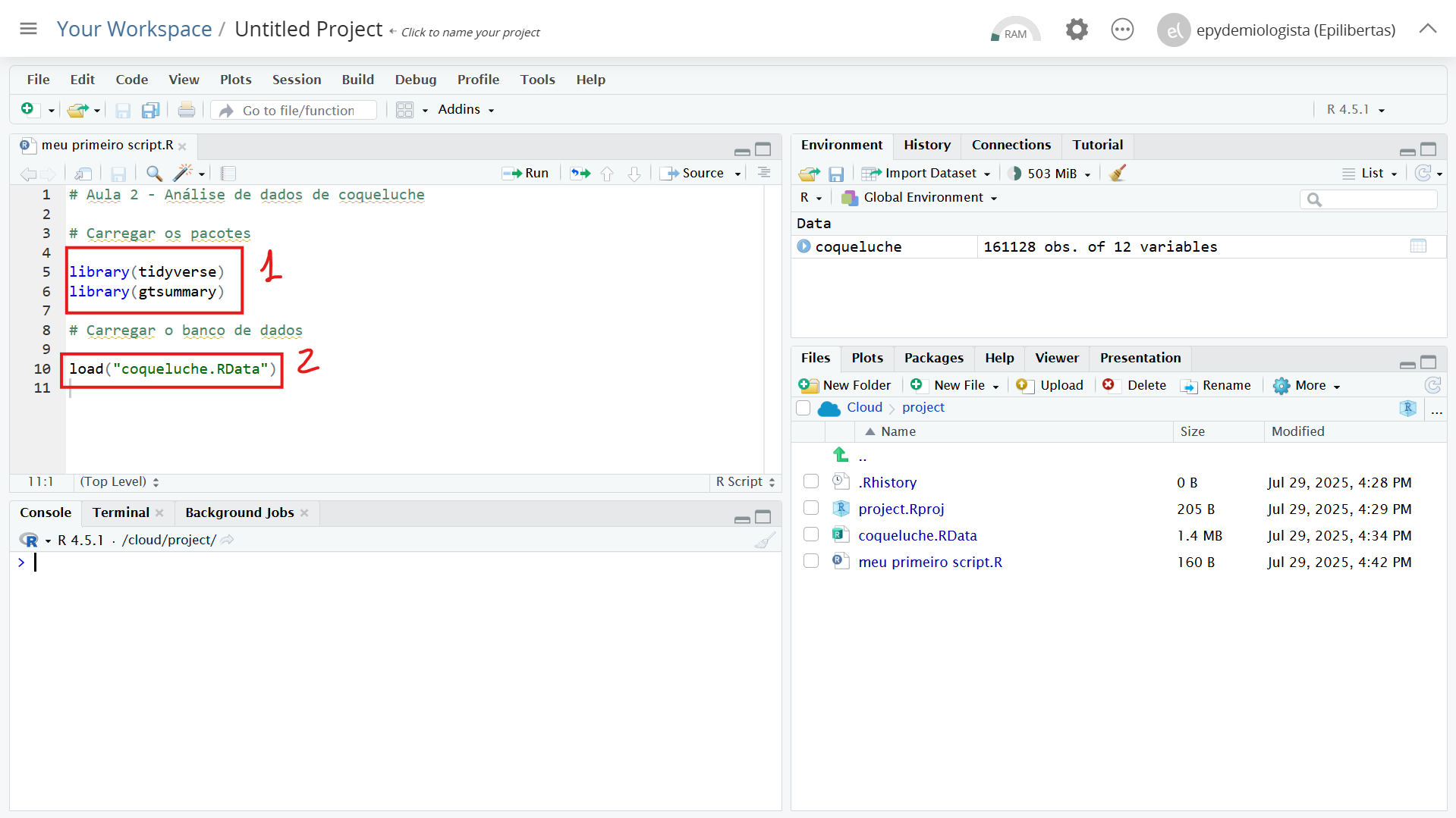1456x818 pixels.
Task: Click the magnifier find/replace icon in editor
Action: [154, 174]
